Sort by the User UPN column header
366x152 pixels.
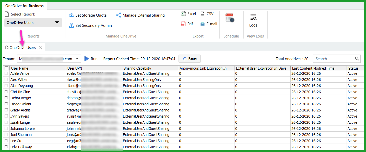tap(94, 68)
